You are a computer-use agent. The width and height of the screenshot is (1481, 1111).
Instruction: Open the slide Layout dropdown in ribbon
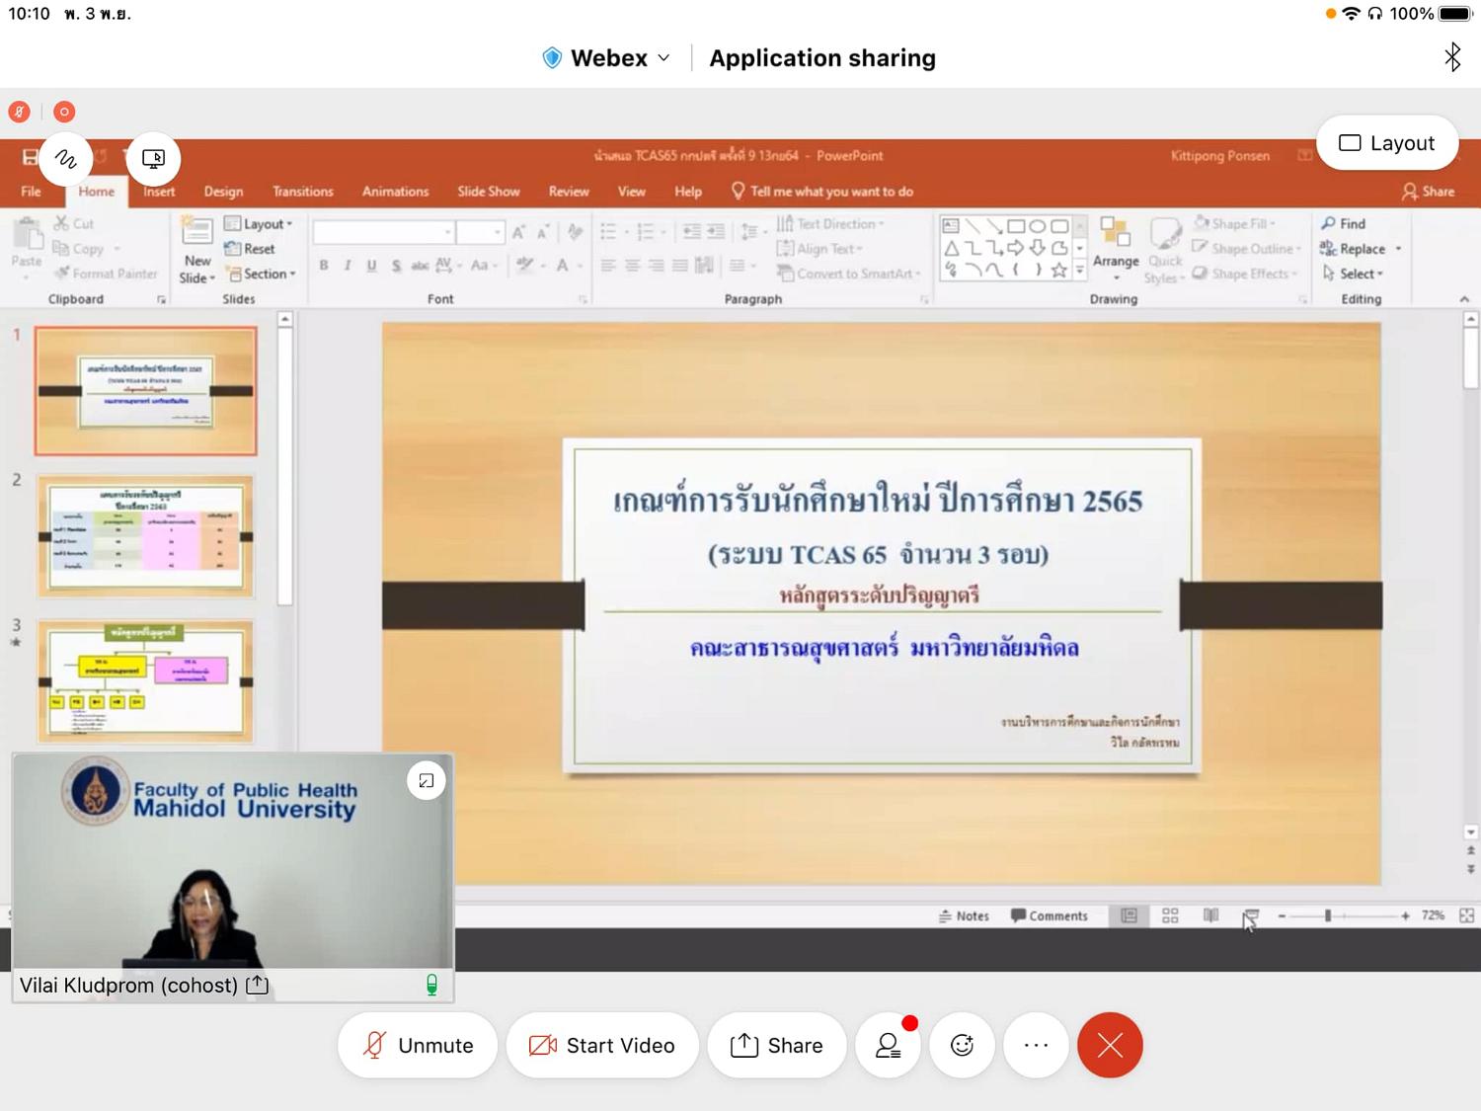[259, 224]
